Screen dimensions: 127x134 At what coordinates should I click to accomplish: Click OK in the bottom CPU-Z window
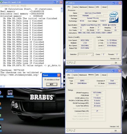(x=116, y=131)
